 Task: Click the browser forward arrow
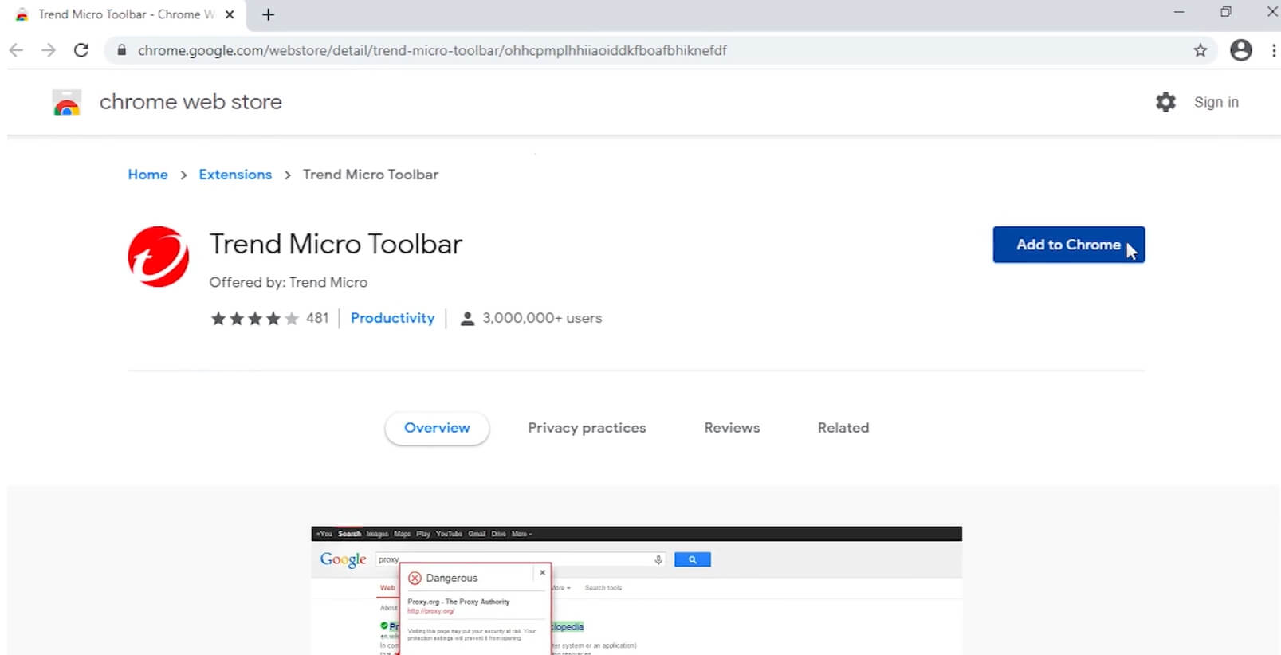(49, 50)
